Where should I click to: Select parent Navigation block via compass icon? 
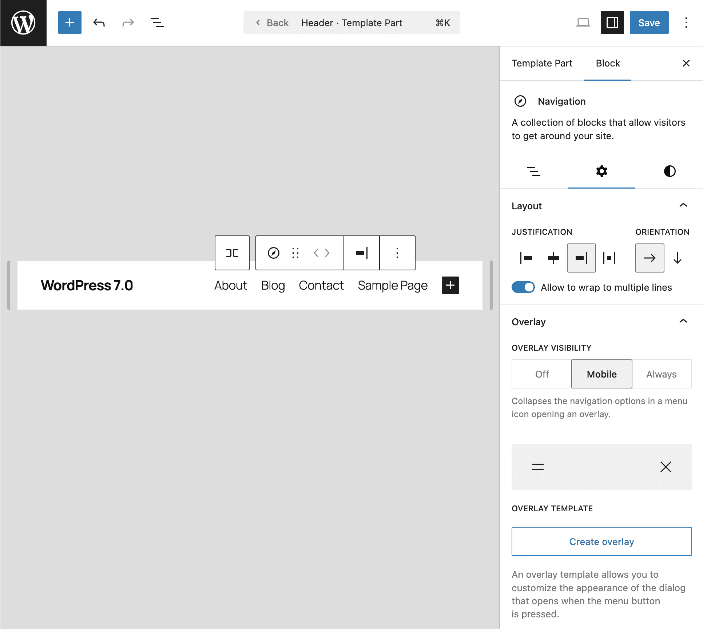click(274, 253)
